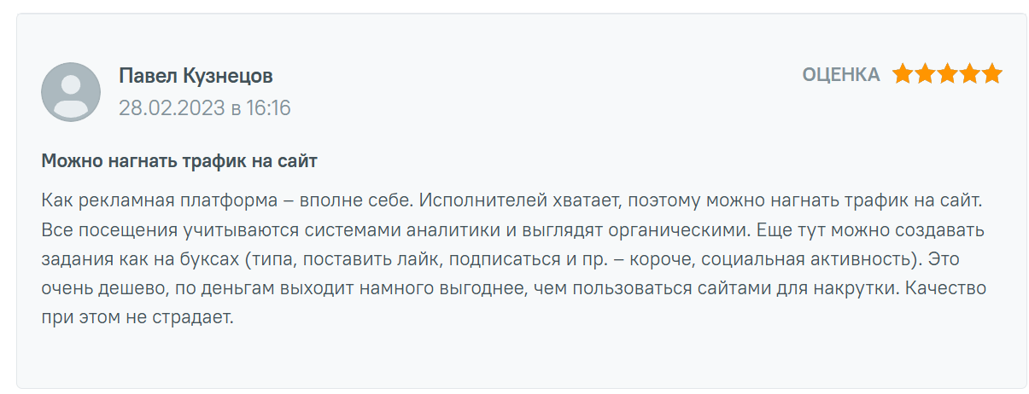Click the final line "при этом не страдает."
Image resolution: width=1029 pixels, height=394 pixels.
137,317
